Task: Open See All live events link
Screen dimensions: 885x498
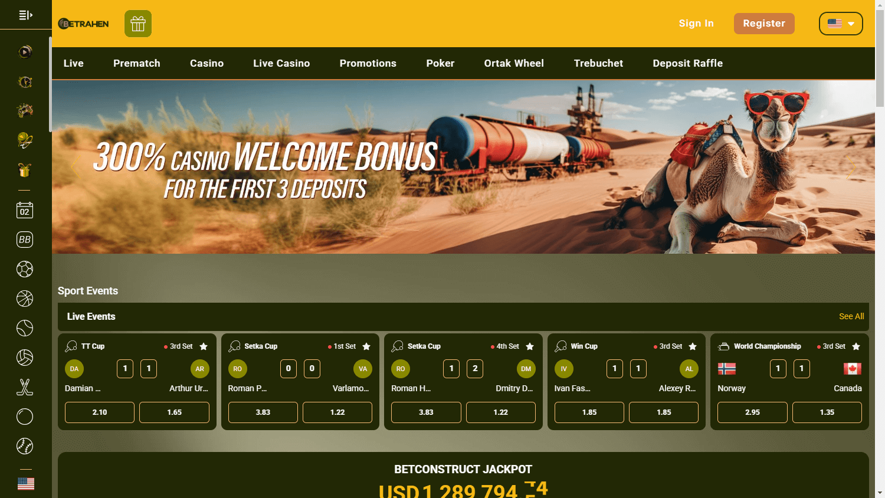Action: (x=851, y=316)
